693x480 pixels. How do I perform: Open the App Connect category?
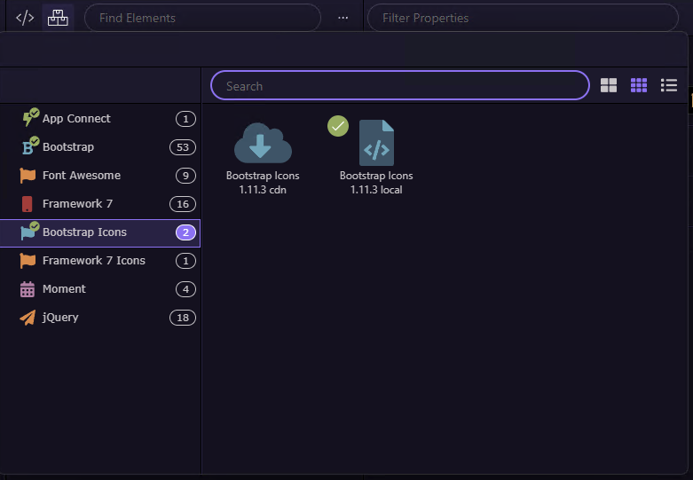(x=100, y=119)
